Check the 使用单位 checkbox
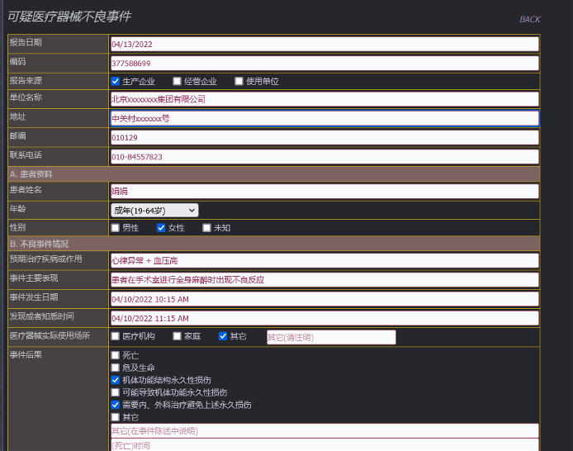 pos(239,81)
